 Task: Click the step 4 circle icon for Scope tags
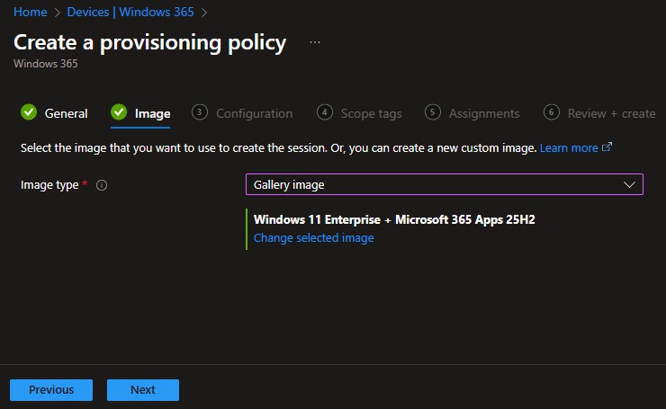click(325, 112)
